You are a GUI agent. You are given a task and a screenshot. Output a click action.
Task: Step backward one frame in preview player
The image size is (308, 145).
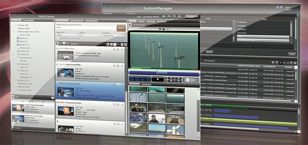pos(171,78)
